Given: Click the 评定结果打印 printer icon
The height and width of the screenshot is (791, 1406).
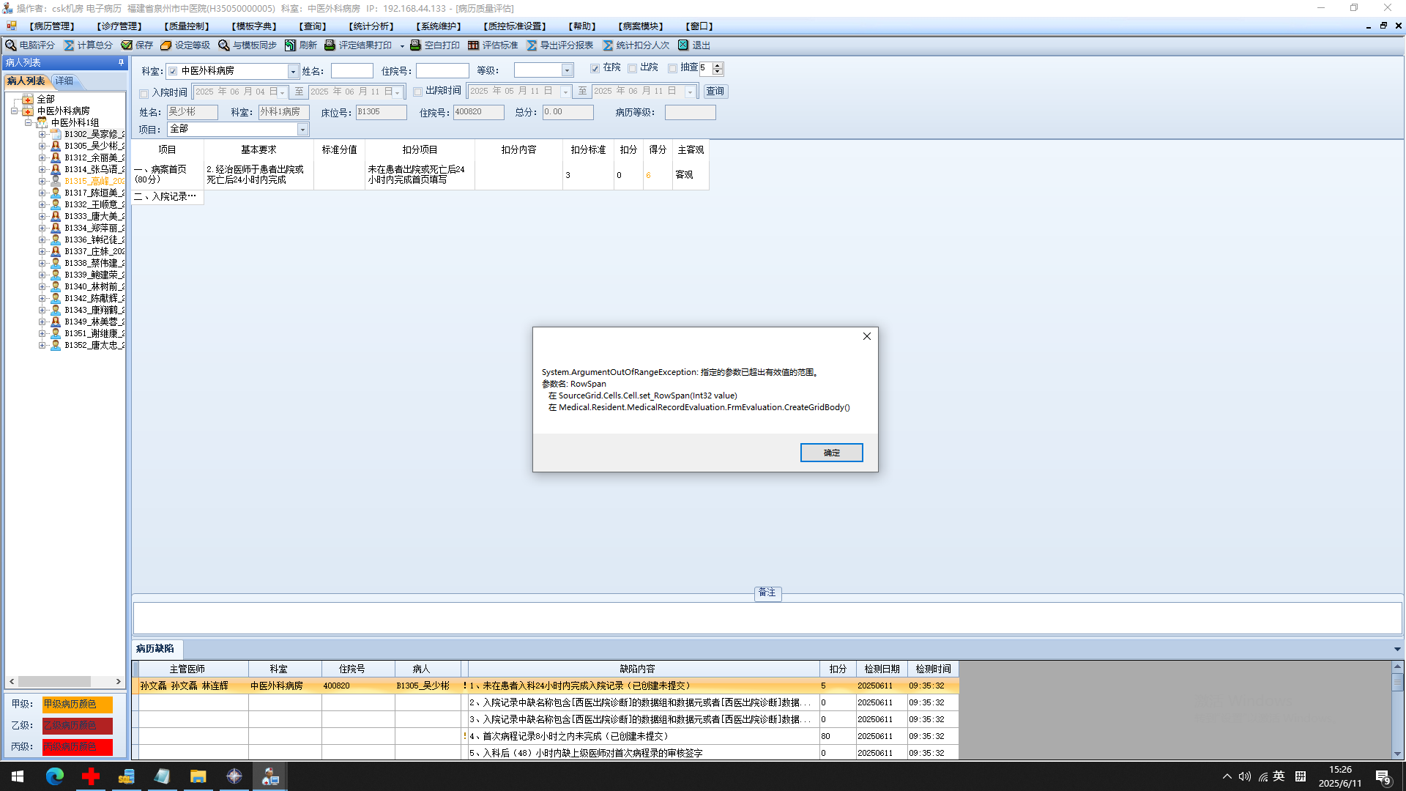Looking at the screenshot, I should click(x=330, y=45).
